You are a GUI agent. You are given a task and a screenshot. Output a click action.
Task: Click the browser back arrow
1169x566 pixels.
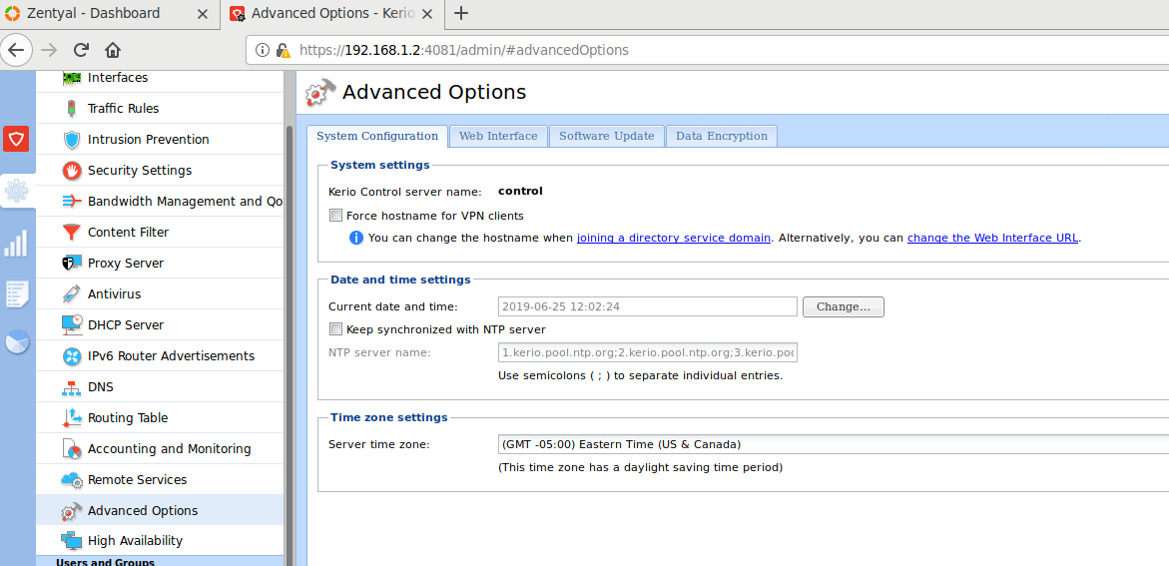(16, 51)
